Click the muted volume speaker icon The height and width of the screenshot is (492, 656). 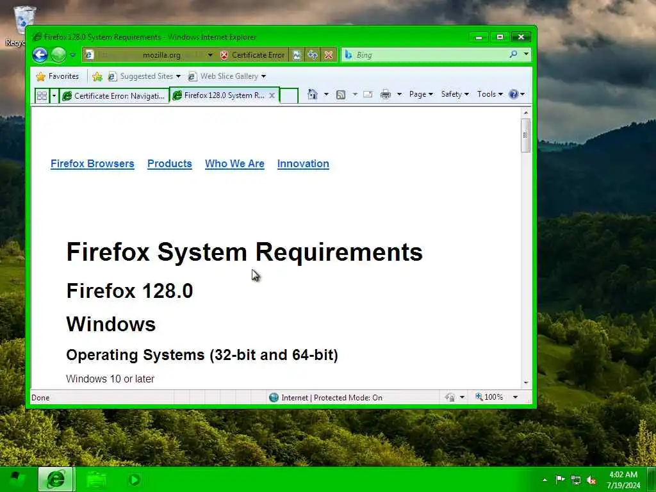pyautogui.click(x=591, y=480)
